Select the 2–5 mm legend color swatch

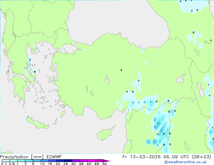29,161
